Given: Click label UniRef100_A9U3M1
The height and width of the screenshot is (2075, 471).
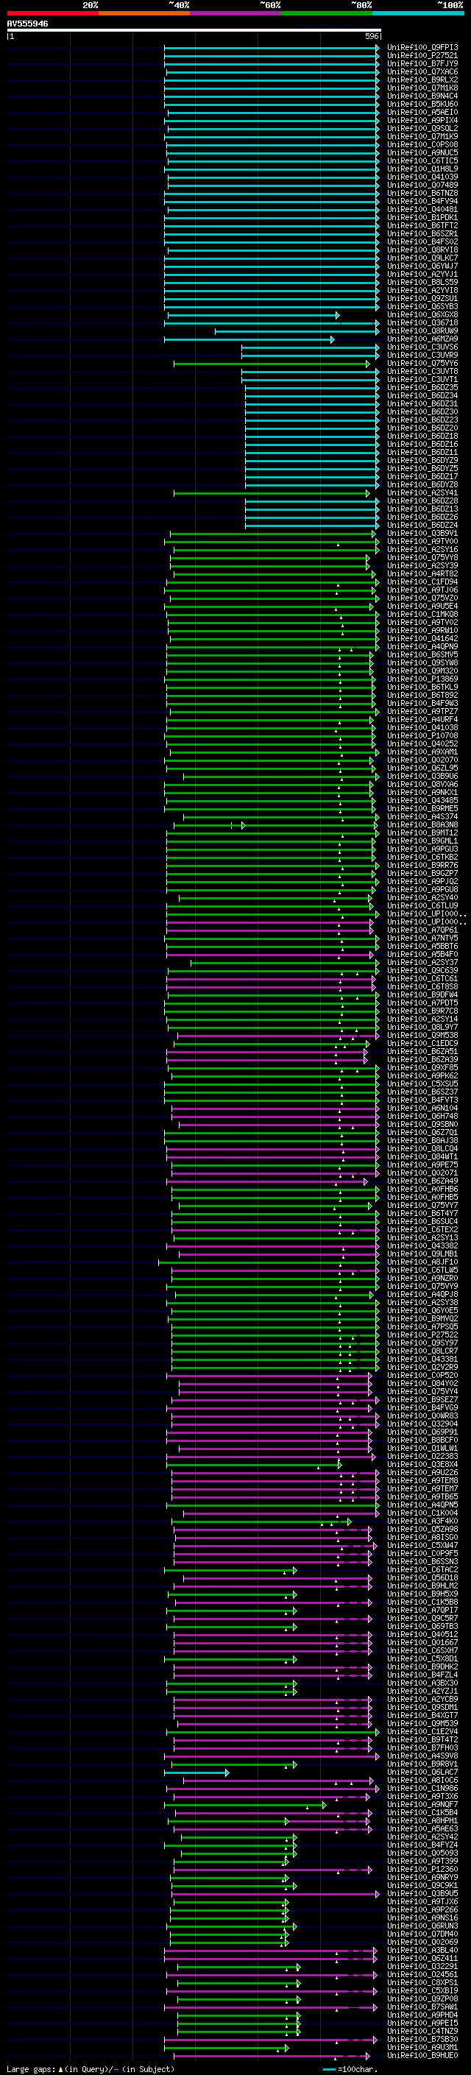Looking at the screenshot, I should tap(422, 2047).
